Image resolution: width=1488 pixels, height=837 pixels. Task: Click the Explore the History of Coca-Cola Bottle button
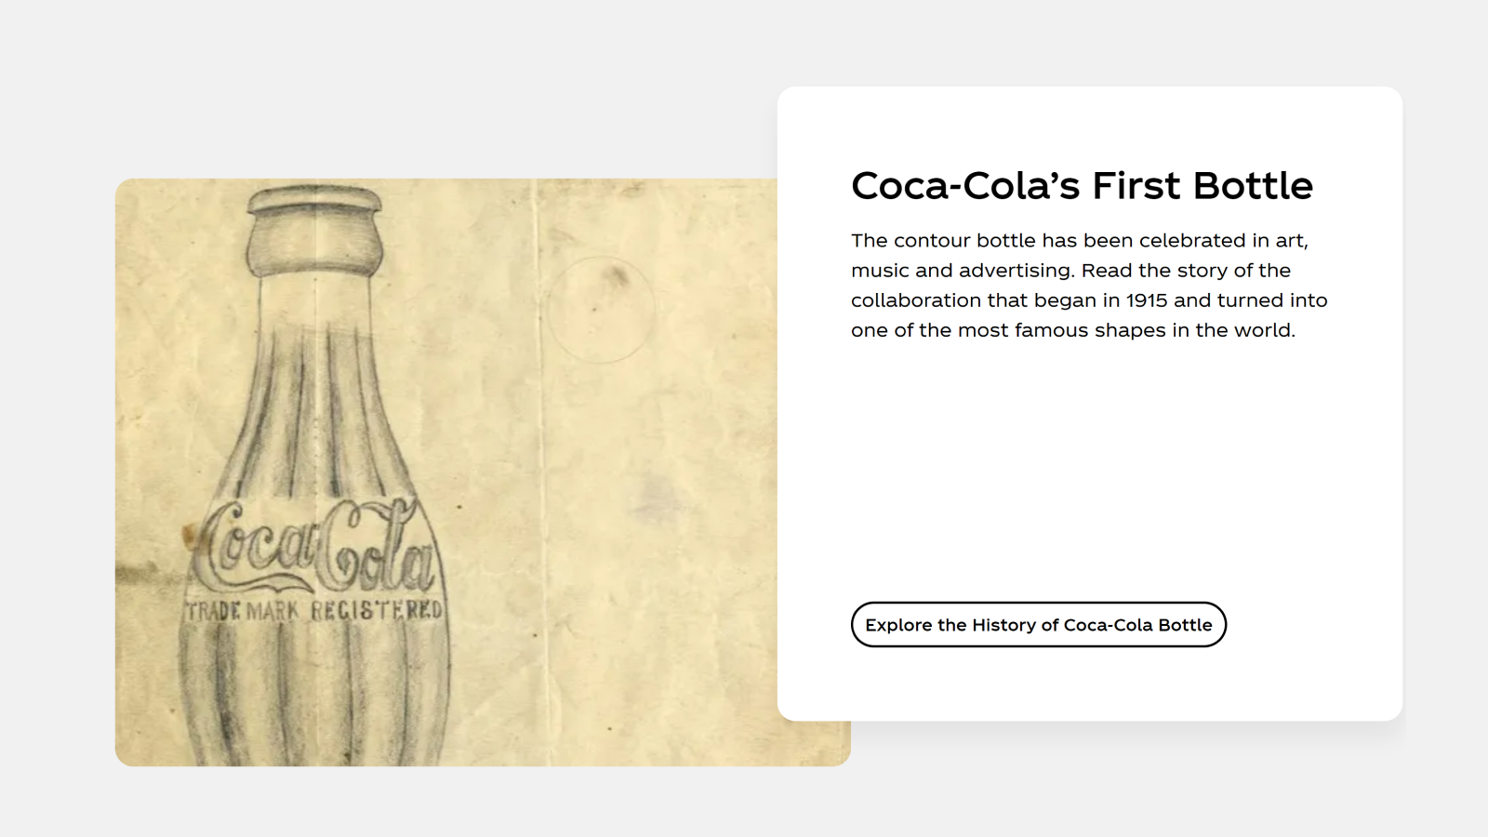pos(1038,625)
